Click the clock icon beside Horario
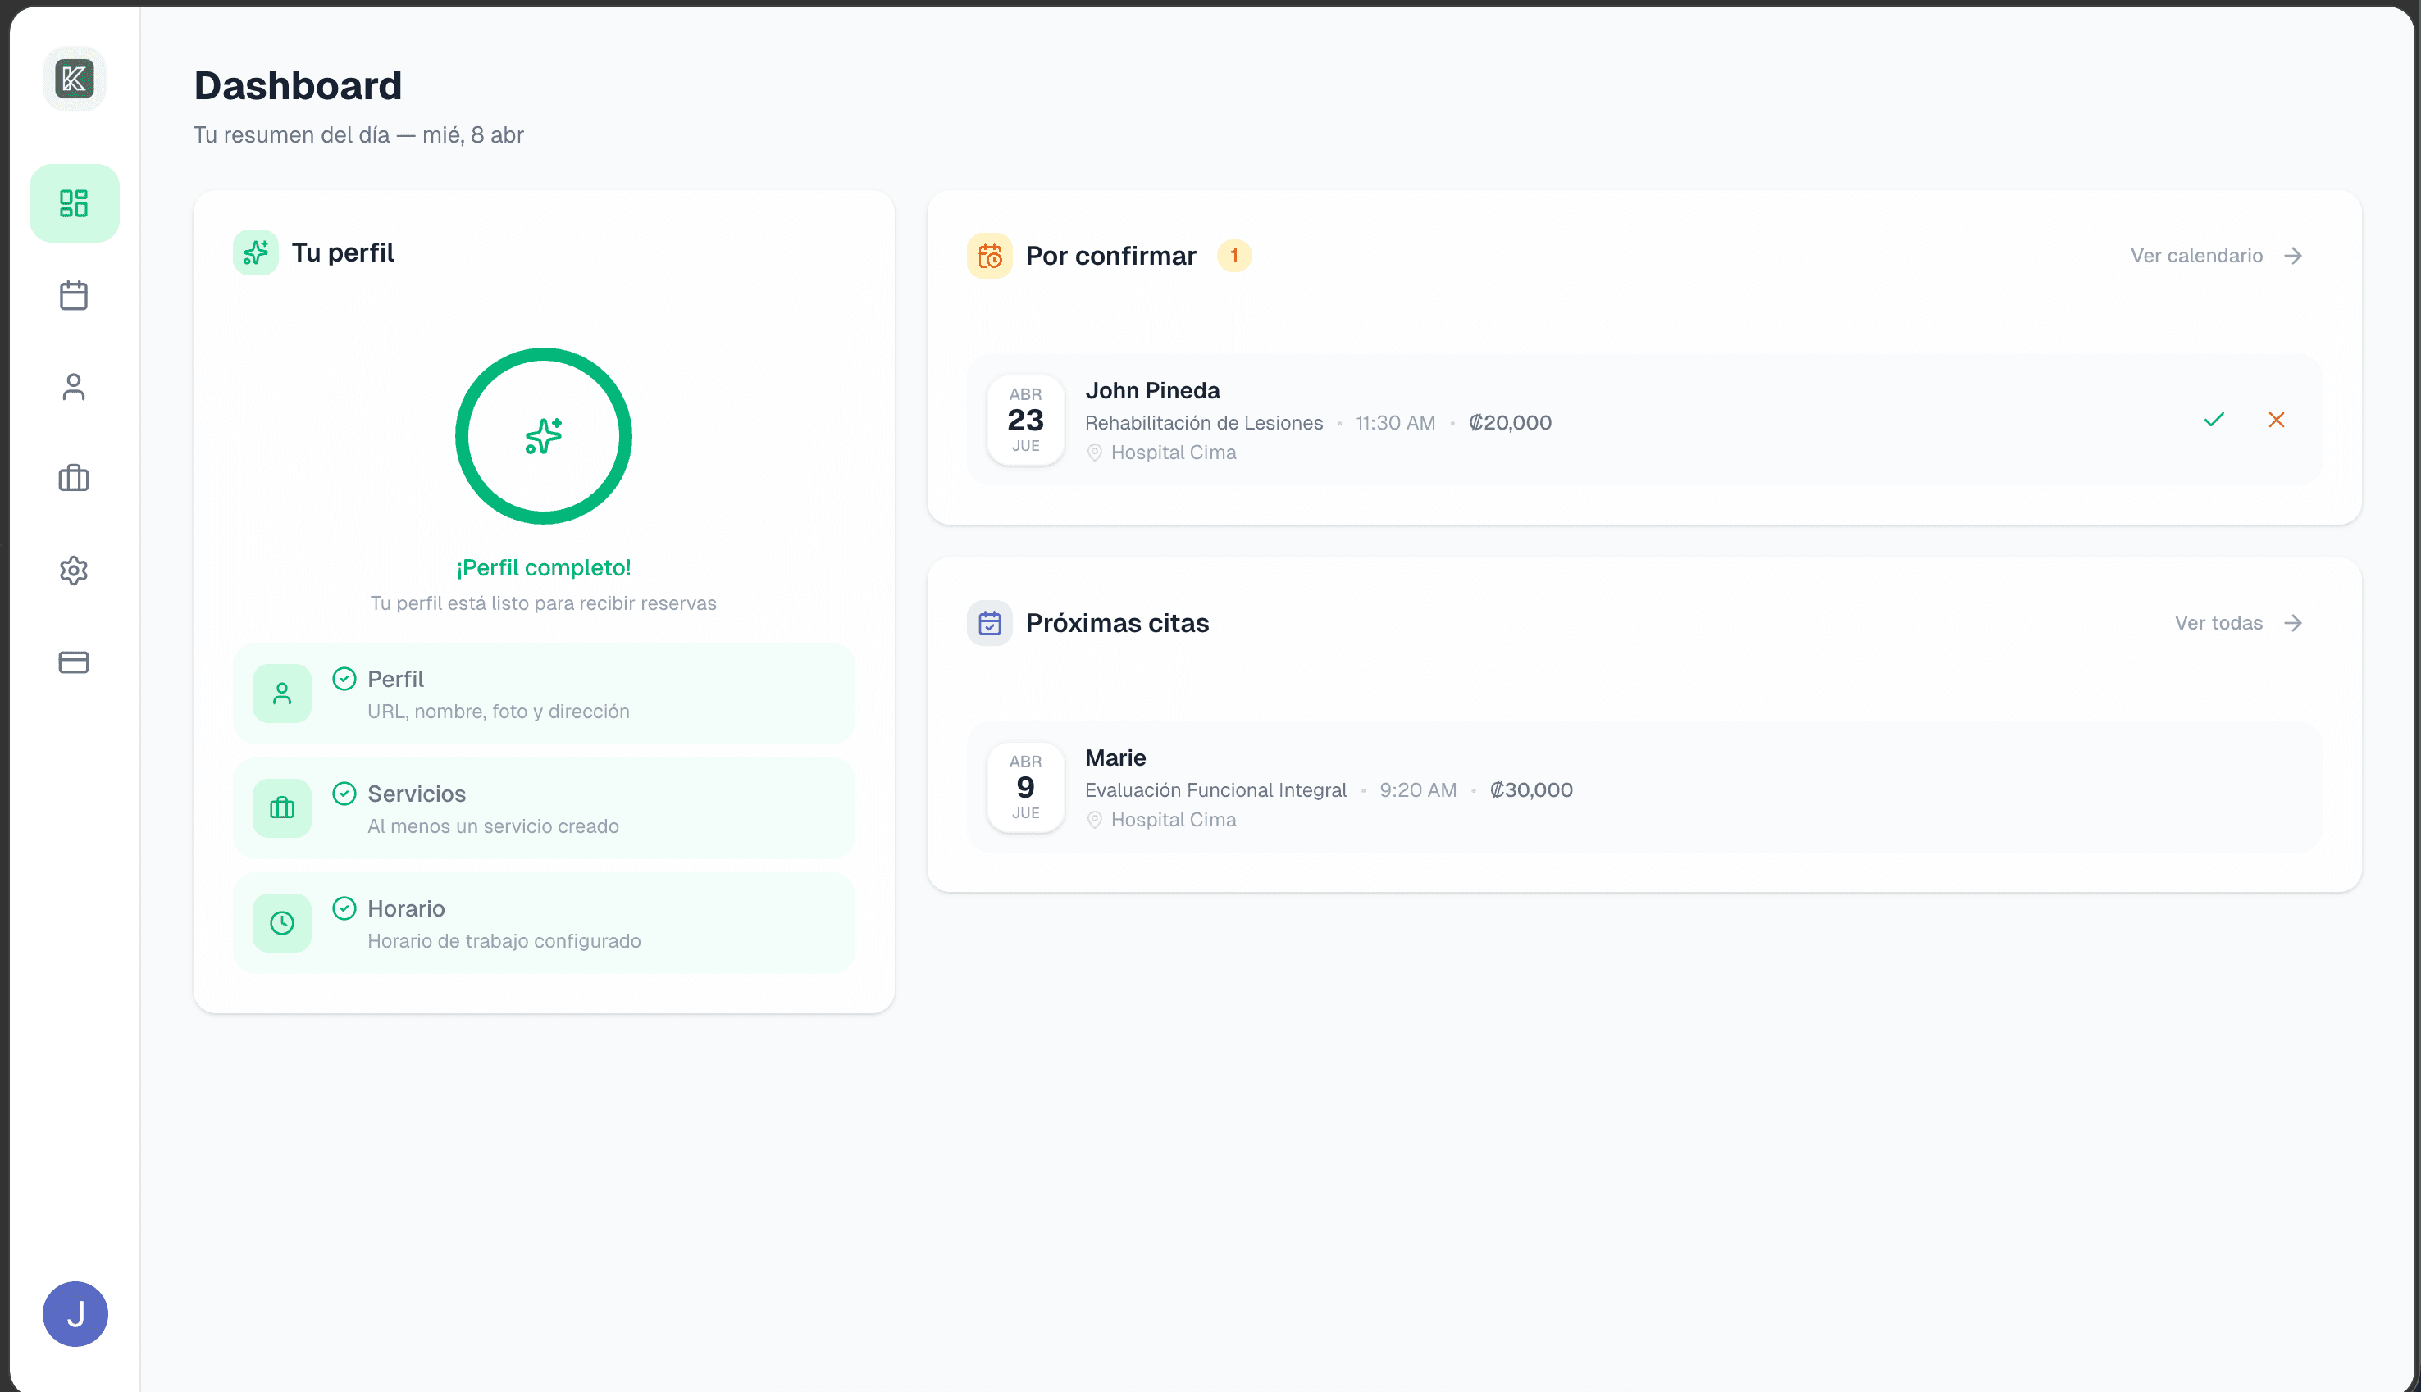Screen dimensions: 2421x1392 tap(281, 922)
